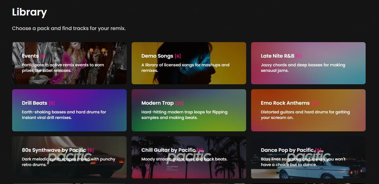379x184 pixels.
Task: Open the Drill Beats pack
Action: pos(69,110)
